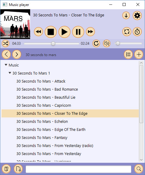Select the Fantasy track
Screen dimensions: 145x175
coord(70,138)
